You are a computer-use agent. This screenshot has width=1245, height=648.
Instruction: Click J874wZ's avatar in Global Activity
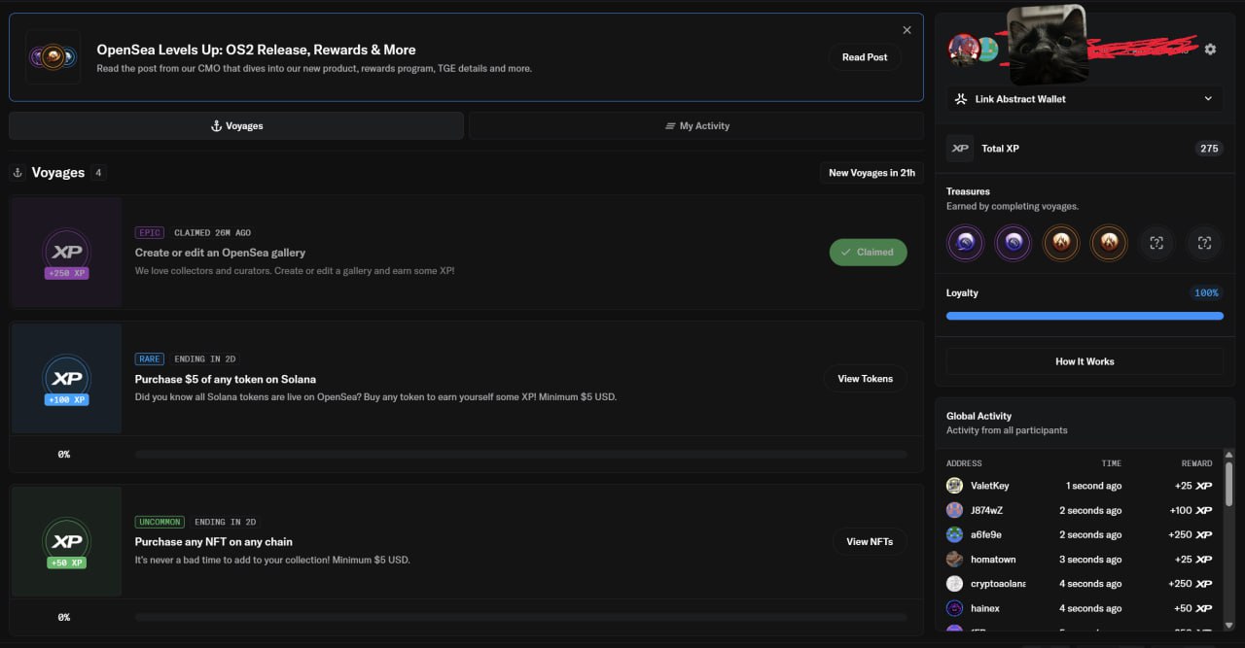tap(954, 510)
